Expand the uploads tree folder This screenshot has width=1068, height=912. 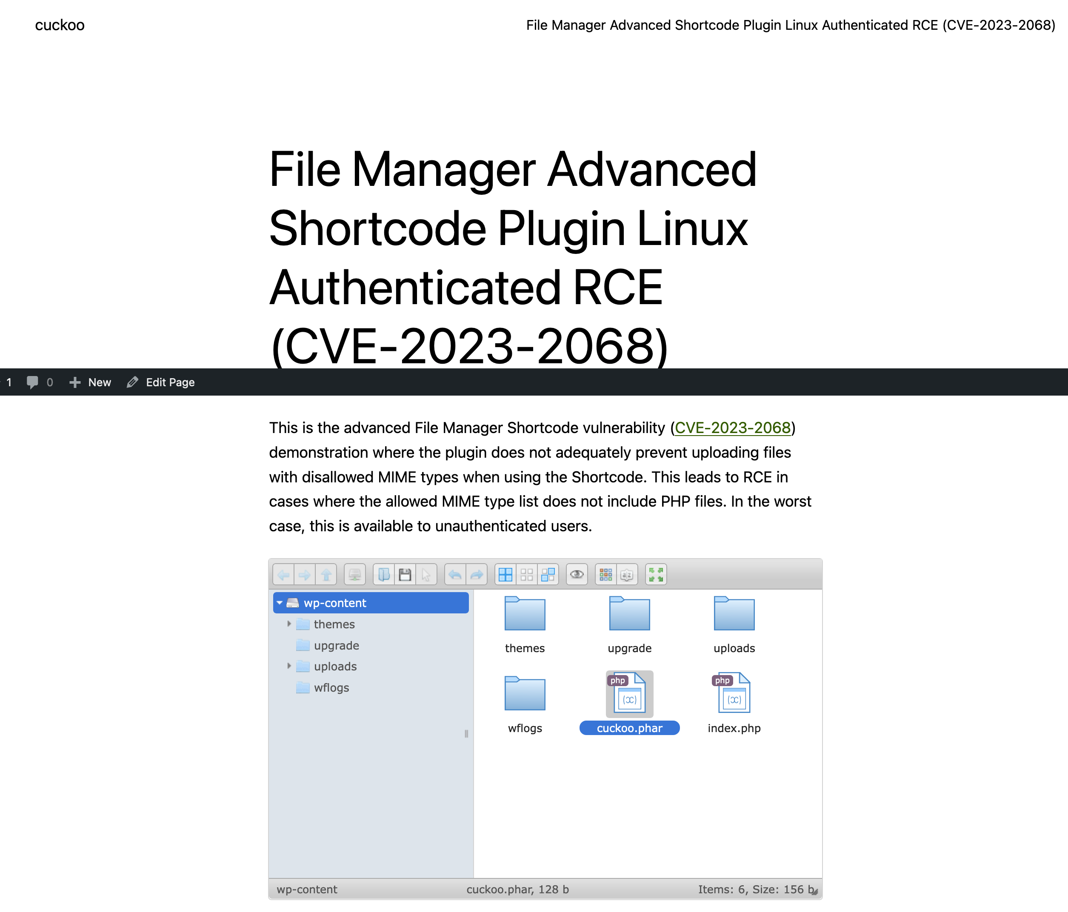point(289,666)
